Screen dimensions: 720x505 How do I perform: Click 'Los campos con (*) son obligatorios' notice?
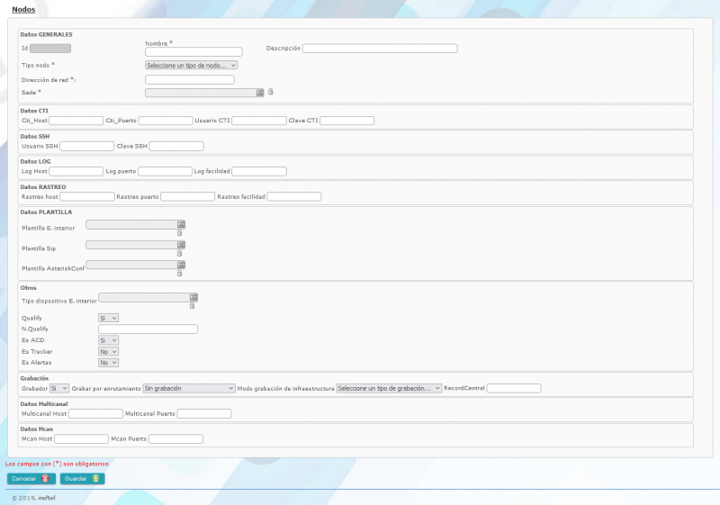click(x=57, y=464)
